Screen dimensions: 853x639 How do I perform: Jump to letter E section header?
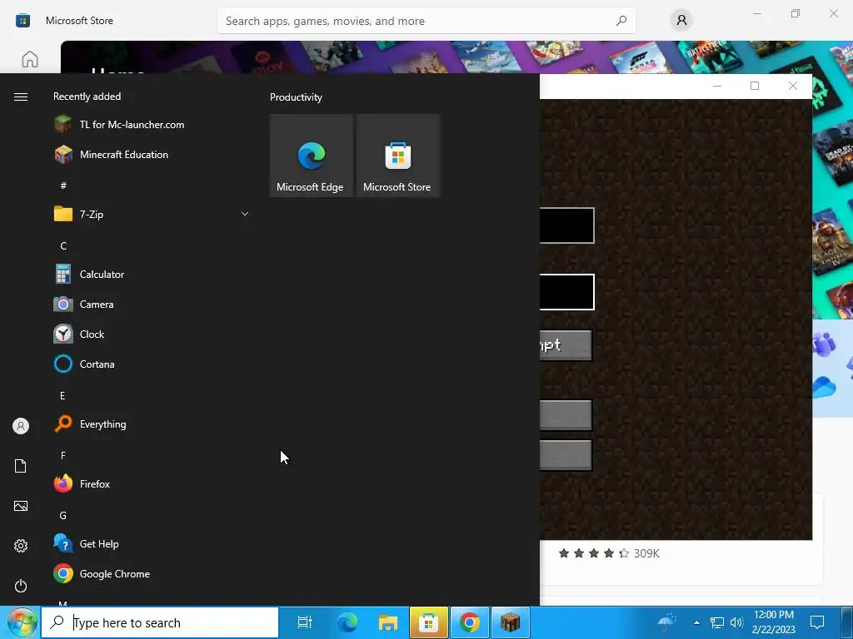[x=62, y=395]
